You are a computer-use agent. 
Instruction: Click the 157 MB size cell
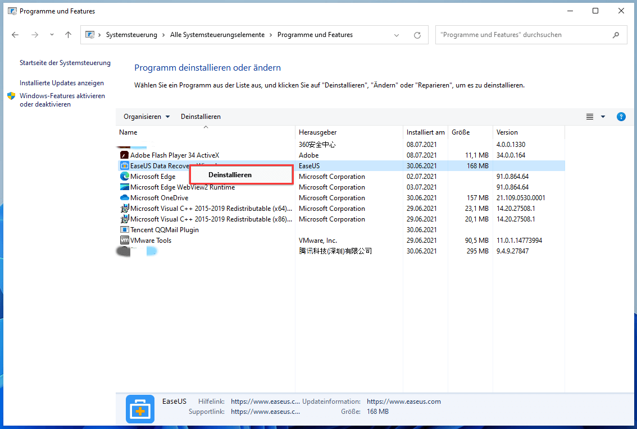477,198
